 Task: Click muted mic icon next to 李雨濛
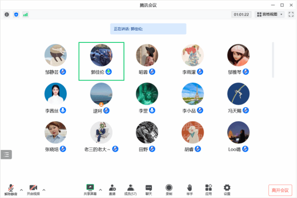(200, 71)
